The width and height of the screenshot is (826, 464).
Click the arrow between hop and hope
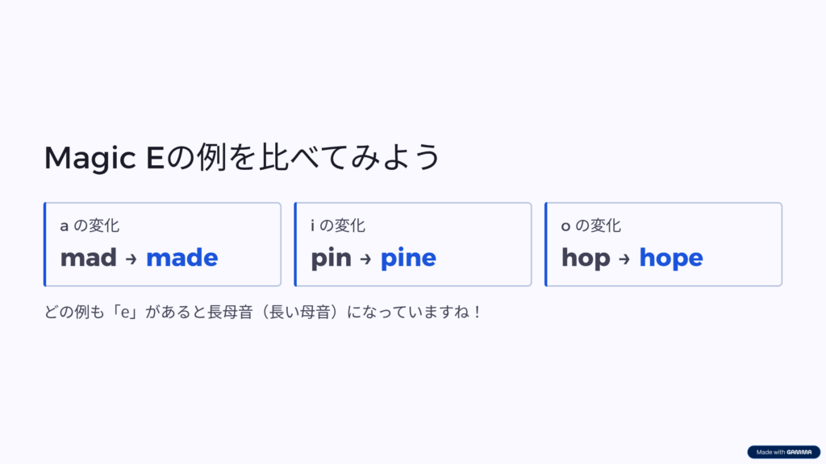(x=624, y=259)
